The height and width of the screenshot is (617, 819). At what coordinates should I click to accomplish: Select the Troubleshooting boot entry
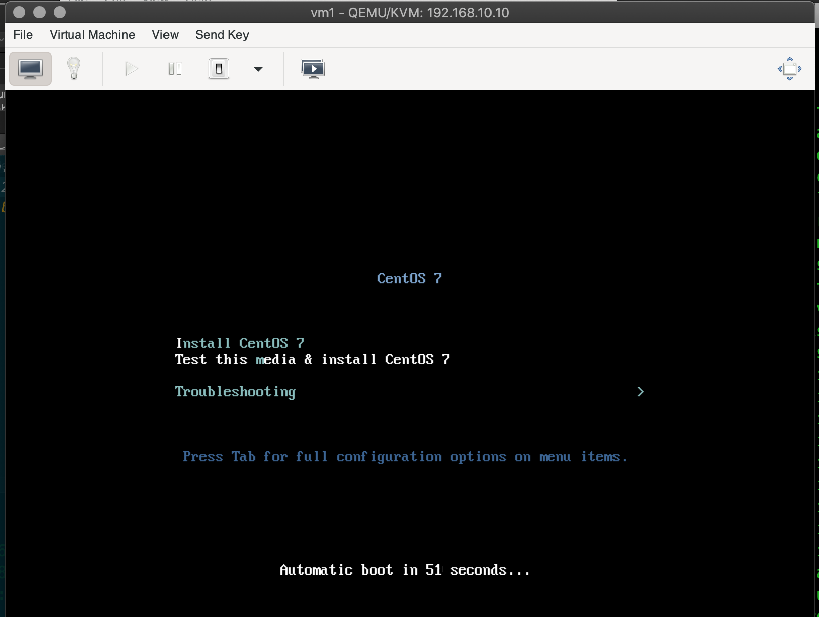tap(235, 392)
